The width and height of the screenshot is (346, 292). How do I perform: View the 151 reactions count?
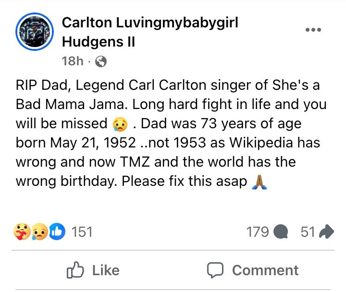[81, 232]
